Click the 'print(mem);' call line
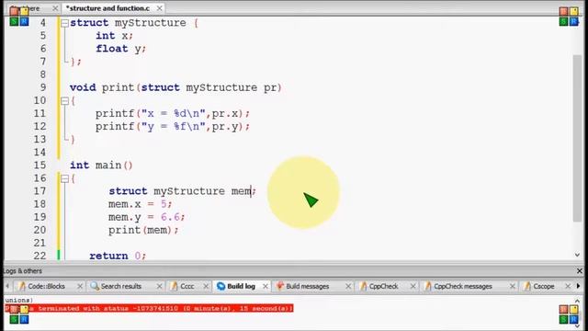Viewport: 588px width, 331px height. click(143, 230)
